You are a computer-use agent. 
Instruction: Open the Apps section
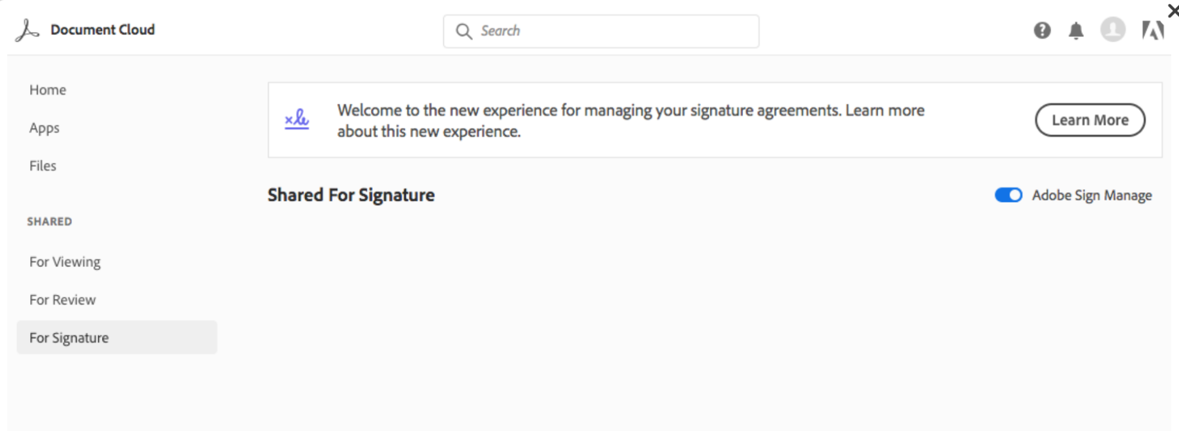click(x=44, y=128)
